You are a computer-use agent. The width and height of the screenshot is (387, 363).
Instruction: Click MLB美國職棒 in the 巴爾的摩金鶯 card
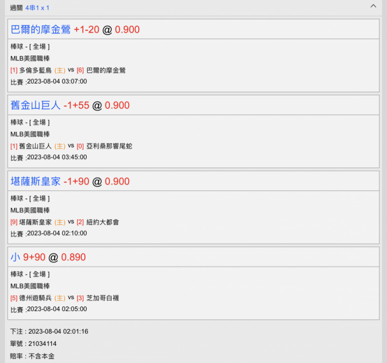pos(30,58)
